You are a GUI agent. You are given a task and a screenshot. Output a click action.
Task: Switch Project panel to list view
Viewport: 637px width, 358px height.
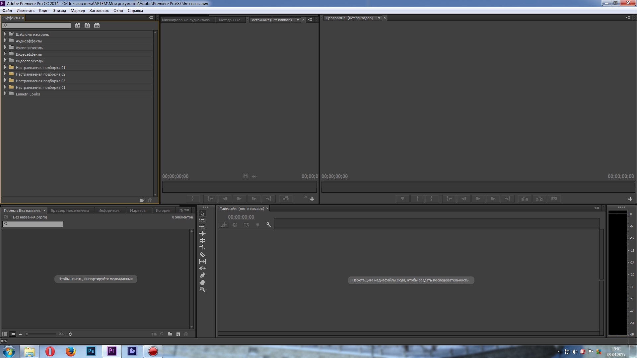5,334
